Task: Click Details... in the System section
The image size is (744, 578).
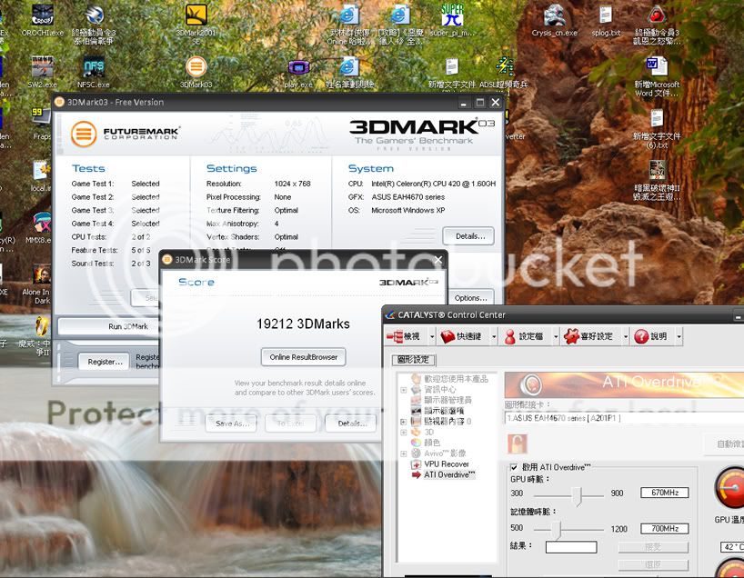Action: [468, 236]
